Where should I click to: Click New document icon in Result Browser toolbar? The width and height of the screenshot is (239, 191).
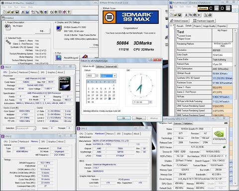click(171, 15)
